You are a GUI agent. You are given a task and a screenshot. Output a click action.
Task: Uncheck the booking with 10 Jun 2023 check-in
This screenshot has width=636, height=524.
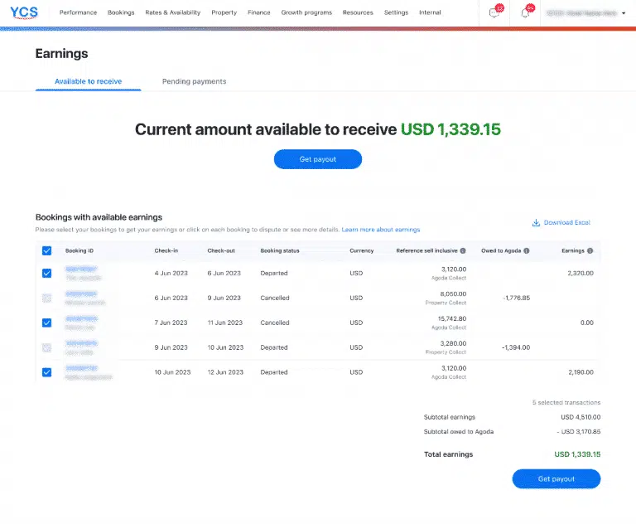click(x=46, y=372)
